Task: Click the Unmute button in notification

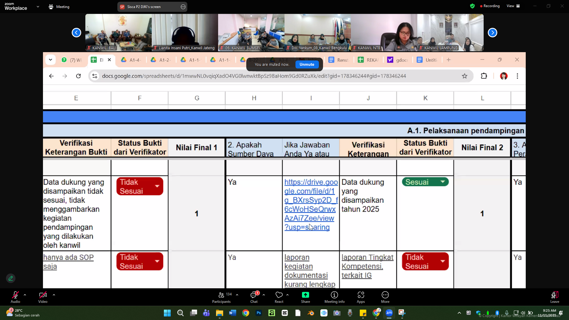Action: [x=307, y=64]
